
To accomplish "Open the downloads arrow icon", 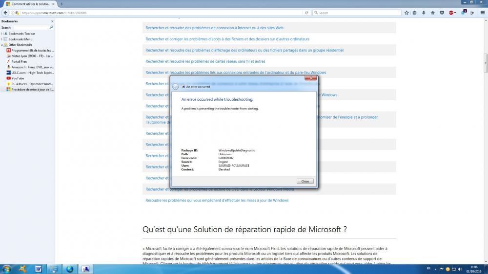I will 424,13.
